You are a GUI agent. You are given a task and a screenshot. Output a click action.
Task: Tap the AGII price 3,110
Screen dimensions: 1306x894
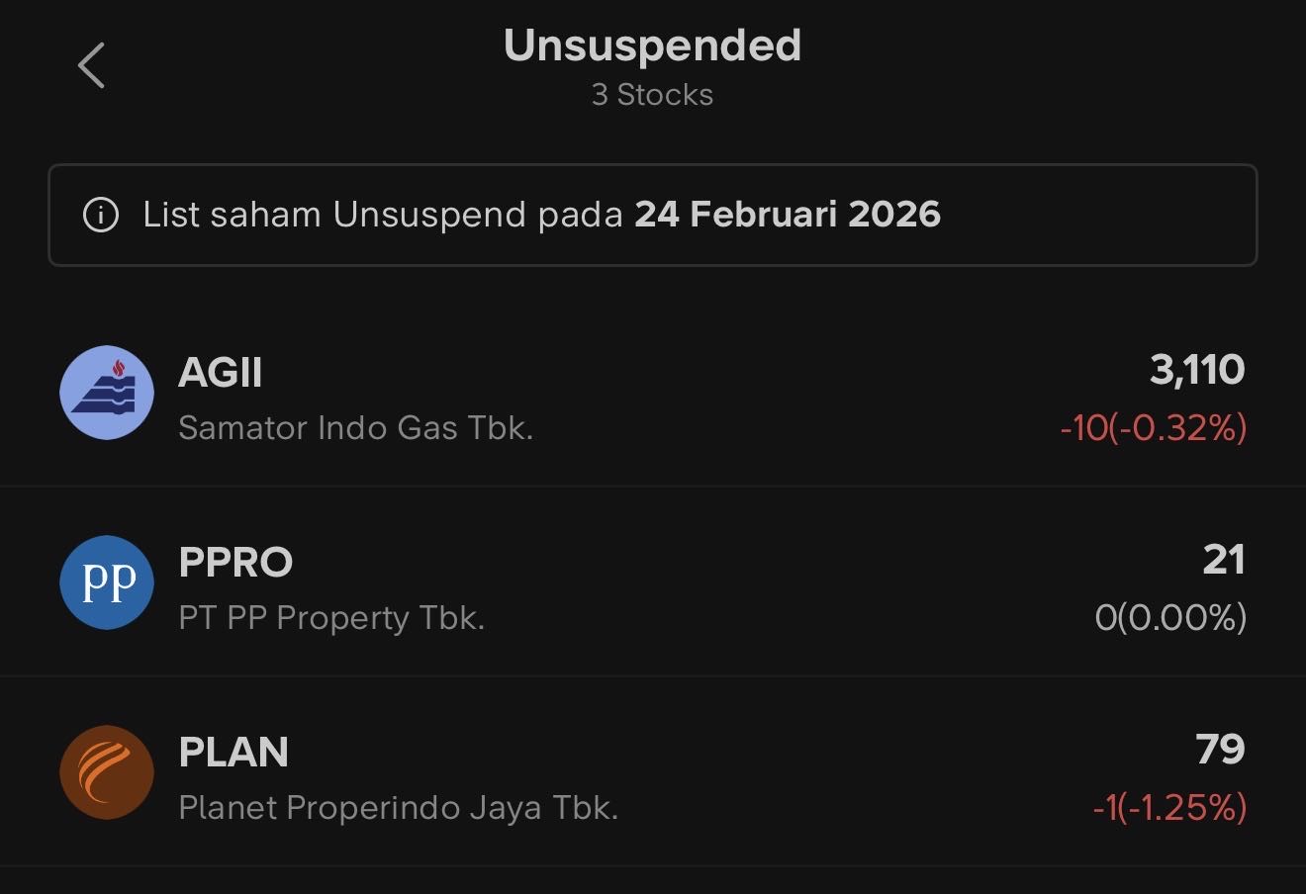coord(1196,370)
